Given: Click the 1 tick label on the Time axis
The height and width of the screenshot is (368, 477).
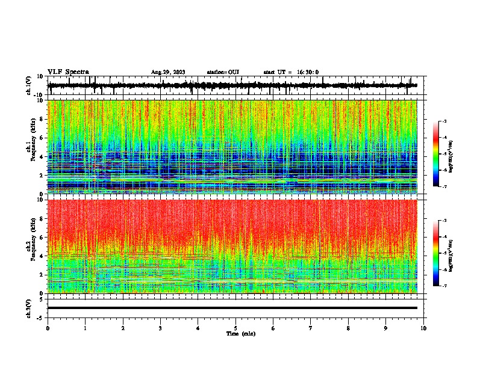Looking at the screenshot, I should coord(85,328).
